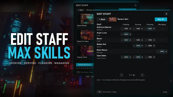Image resolution: width=173 pixels, height=97 pixels.
Task: Click Antonina Banner 3/10 Cleaning value
Action: pos(150,29)
